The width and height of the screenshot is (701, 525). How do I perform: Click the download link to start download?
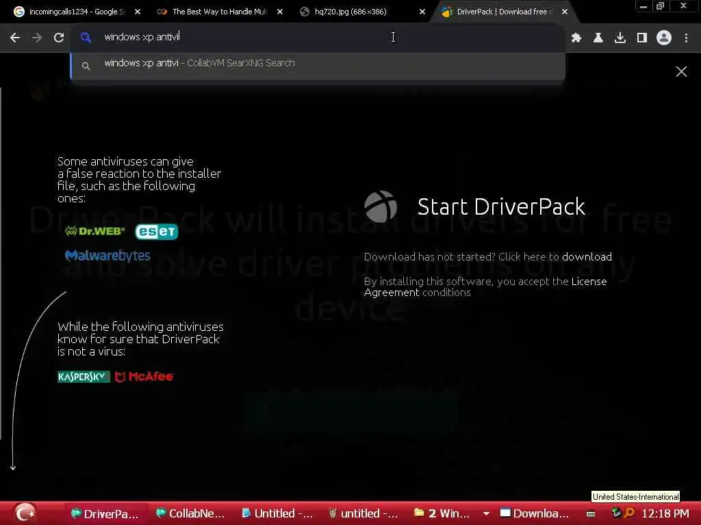tap(587, 257)
